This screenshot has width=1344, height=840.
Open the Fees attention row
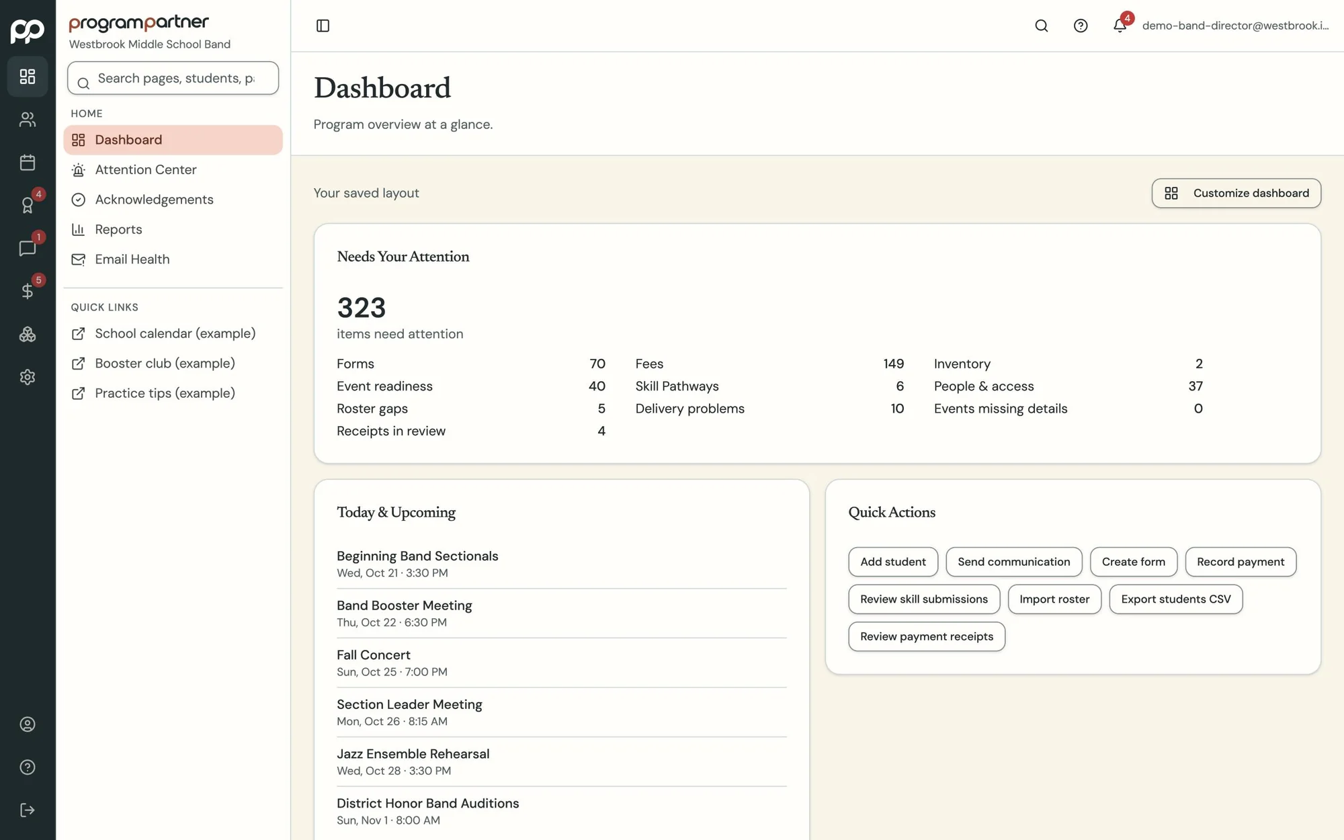coord(769,364)
